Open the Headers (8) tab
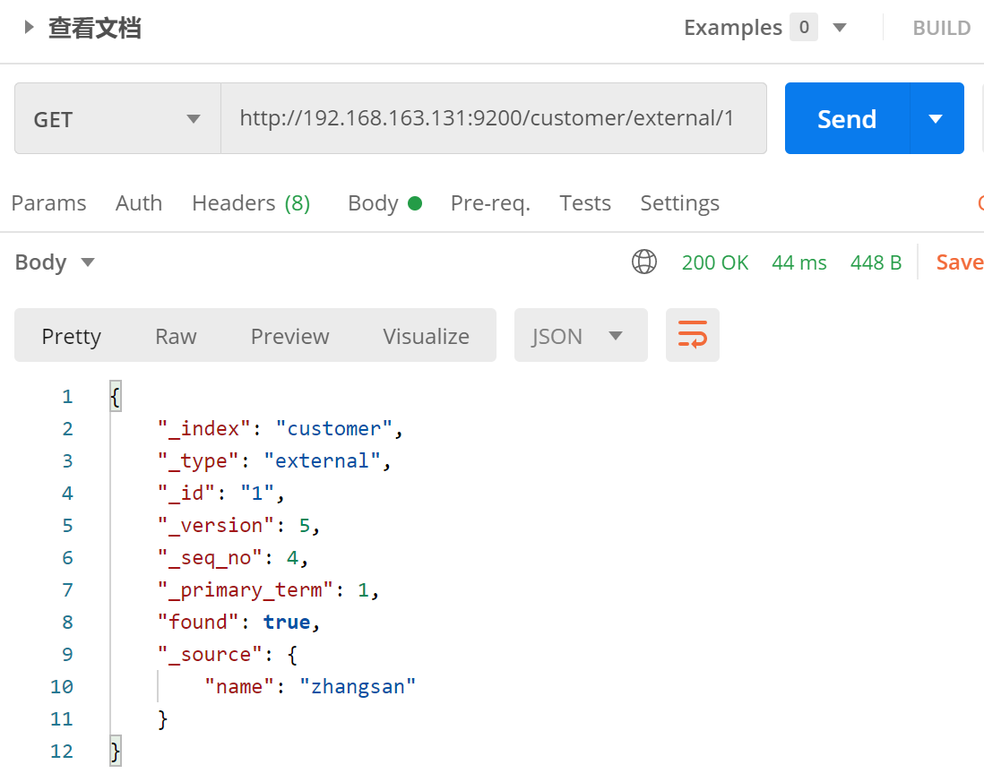984x782 pixels. point(251,203)
